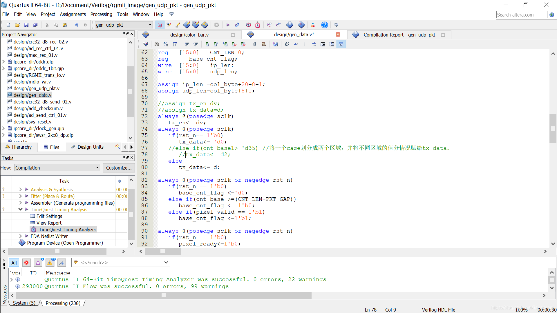Click the paperclip Insert File icon
Screen dimensions: 557x313
click(x=254, y=44)
